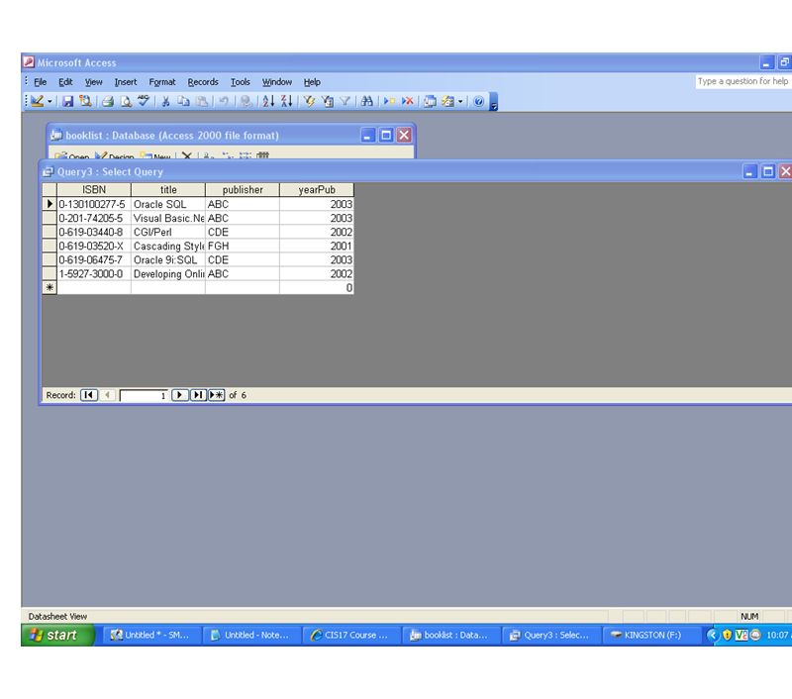
Task: Show the Database Window icon
Action: (x=430, y=102)
